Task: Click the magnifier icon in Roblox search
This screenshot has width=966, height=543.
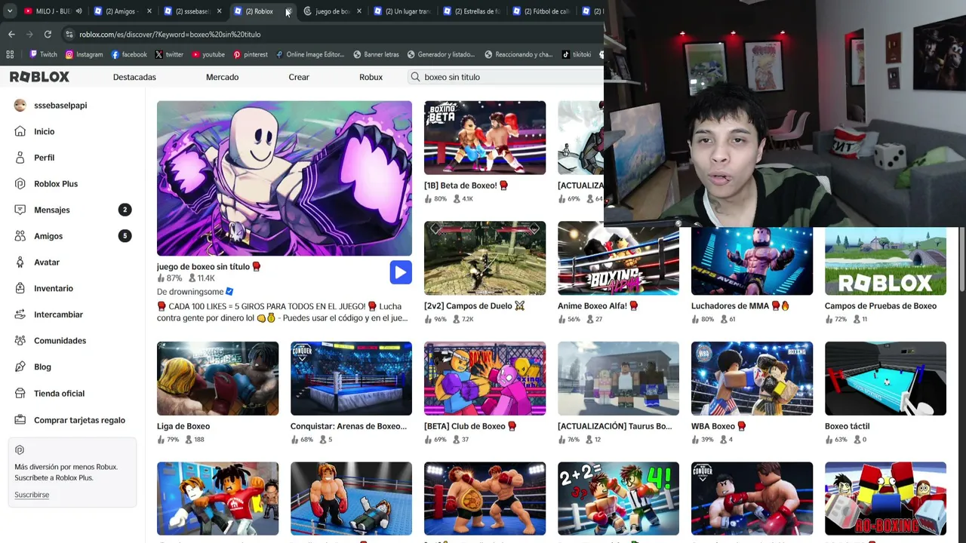Action: 415,77
